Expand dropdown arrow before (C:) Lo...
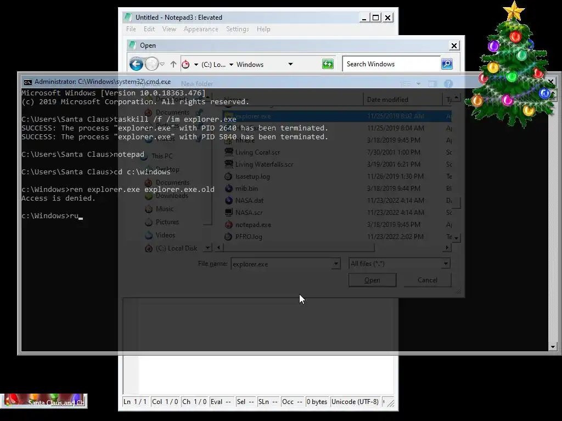The width and height of the screenshot is (562, 421). tap(196, 65)
